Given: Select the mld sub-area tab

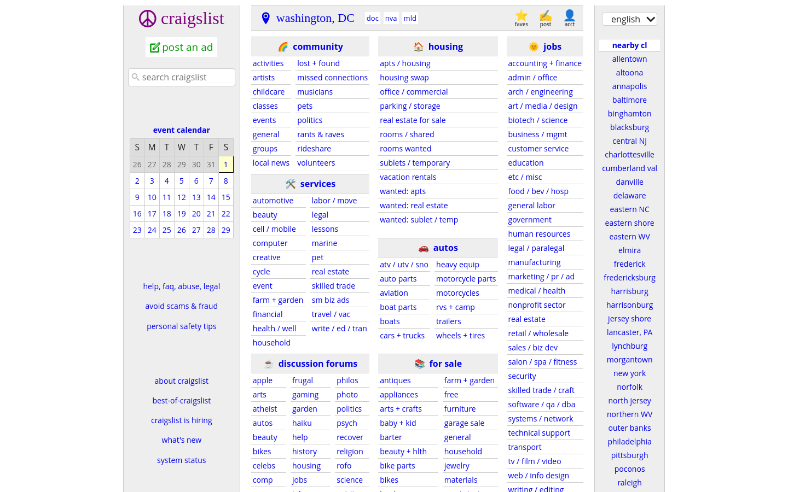Looking at the screenshot, I should (x=410, y=18).
